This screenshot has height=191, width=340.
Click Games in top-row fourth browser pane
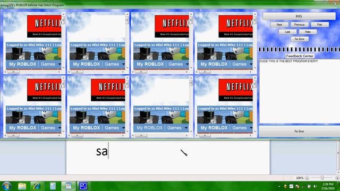[240, 64]
